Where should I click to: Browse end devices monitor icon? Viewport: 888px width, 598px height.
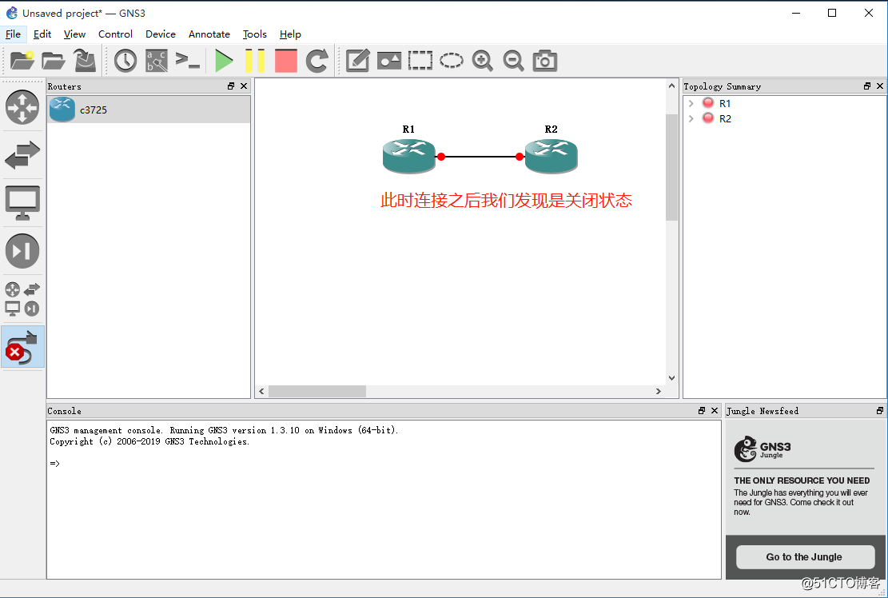pos(22,203)
